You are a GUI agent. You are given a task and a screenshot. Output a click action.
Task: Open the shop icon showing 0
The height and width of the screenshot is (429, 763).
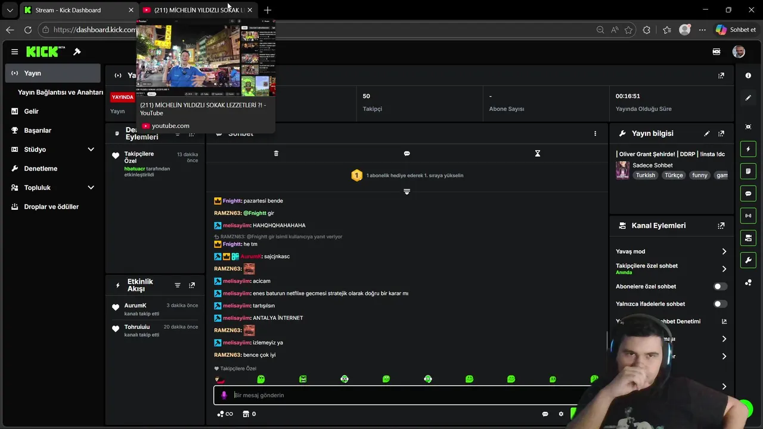[x=249, y=414]
